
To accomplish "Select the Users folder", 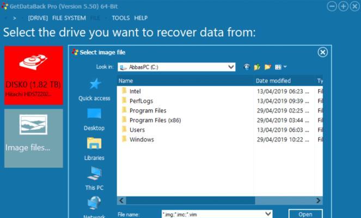I will (x=137, y=130).
